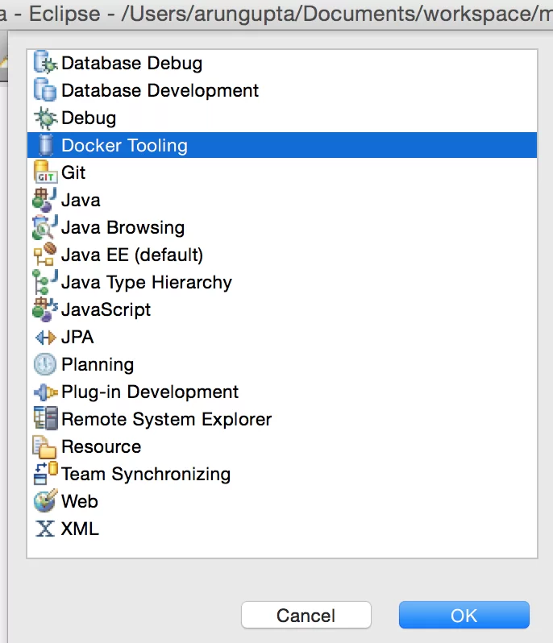The image size is (553, 643).
Task: Choose the Remote System Explorer label
Action: 167,419
